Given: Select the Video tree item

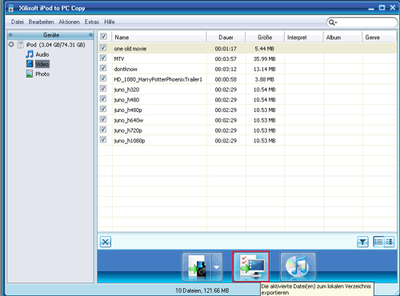Looking at the screenshot, I should (x=42, y=64).
